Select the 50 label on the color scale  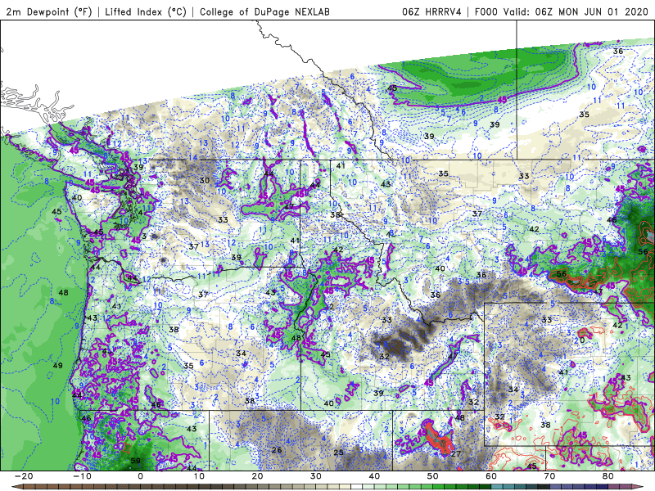click(x=433, y=476)
